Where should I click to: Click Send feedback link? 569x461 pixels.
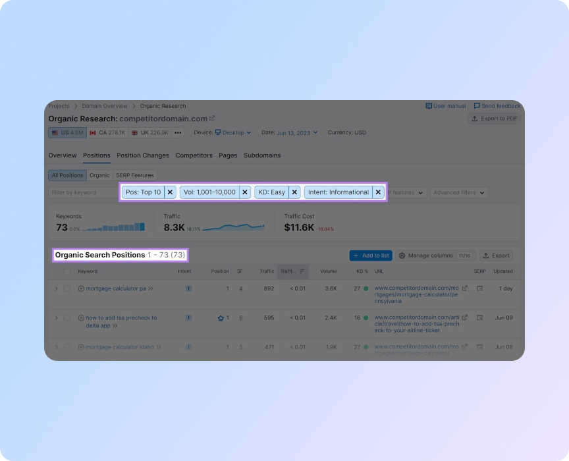(497, 106)
